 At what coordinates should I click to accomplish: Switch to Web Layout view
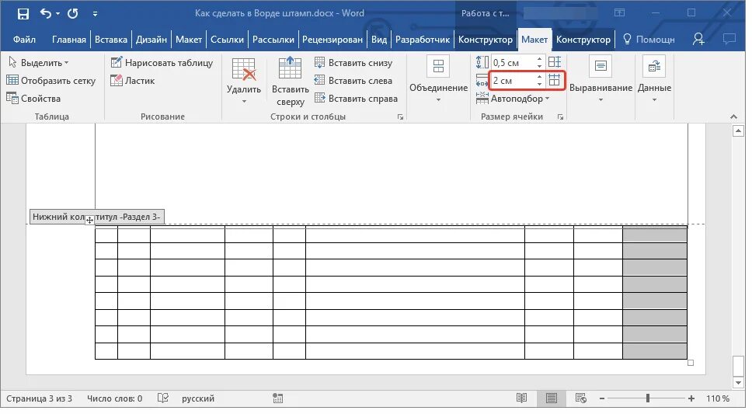(x=581, y=398)
